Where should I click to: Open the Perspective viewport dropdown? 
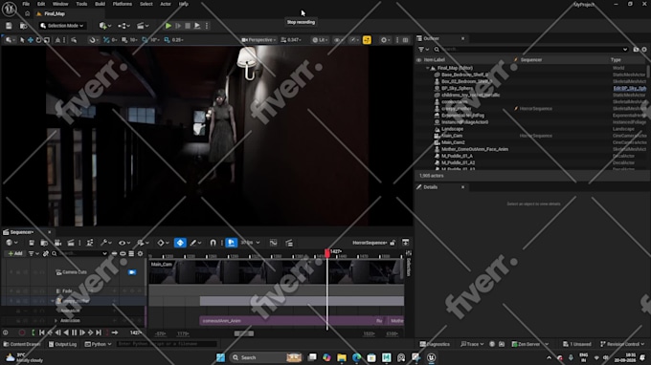tap(258, 40)
